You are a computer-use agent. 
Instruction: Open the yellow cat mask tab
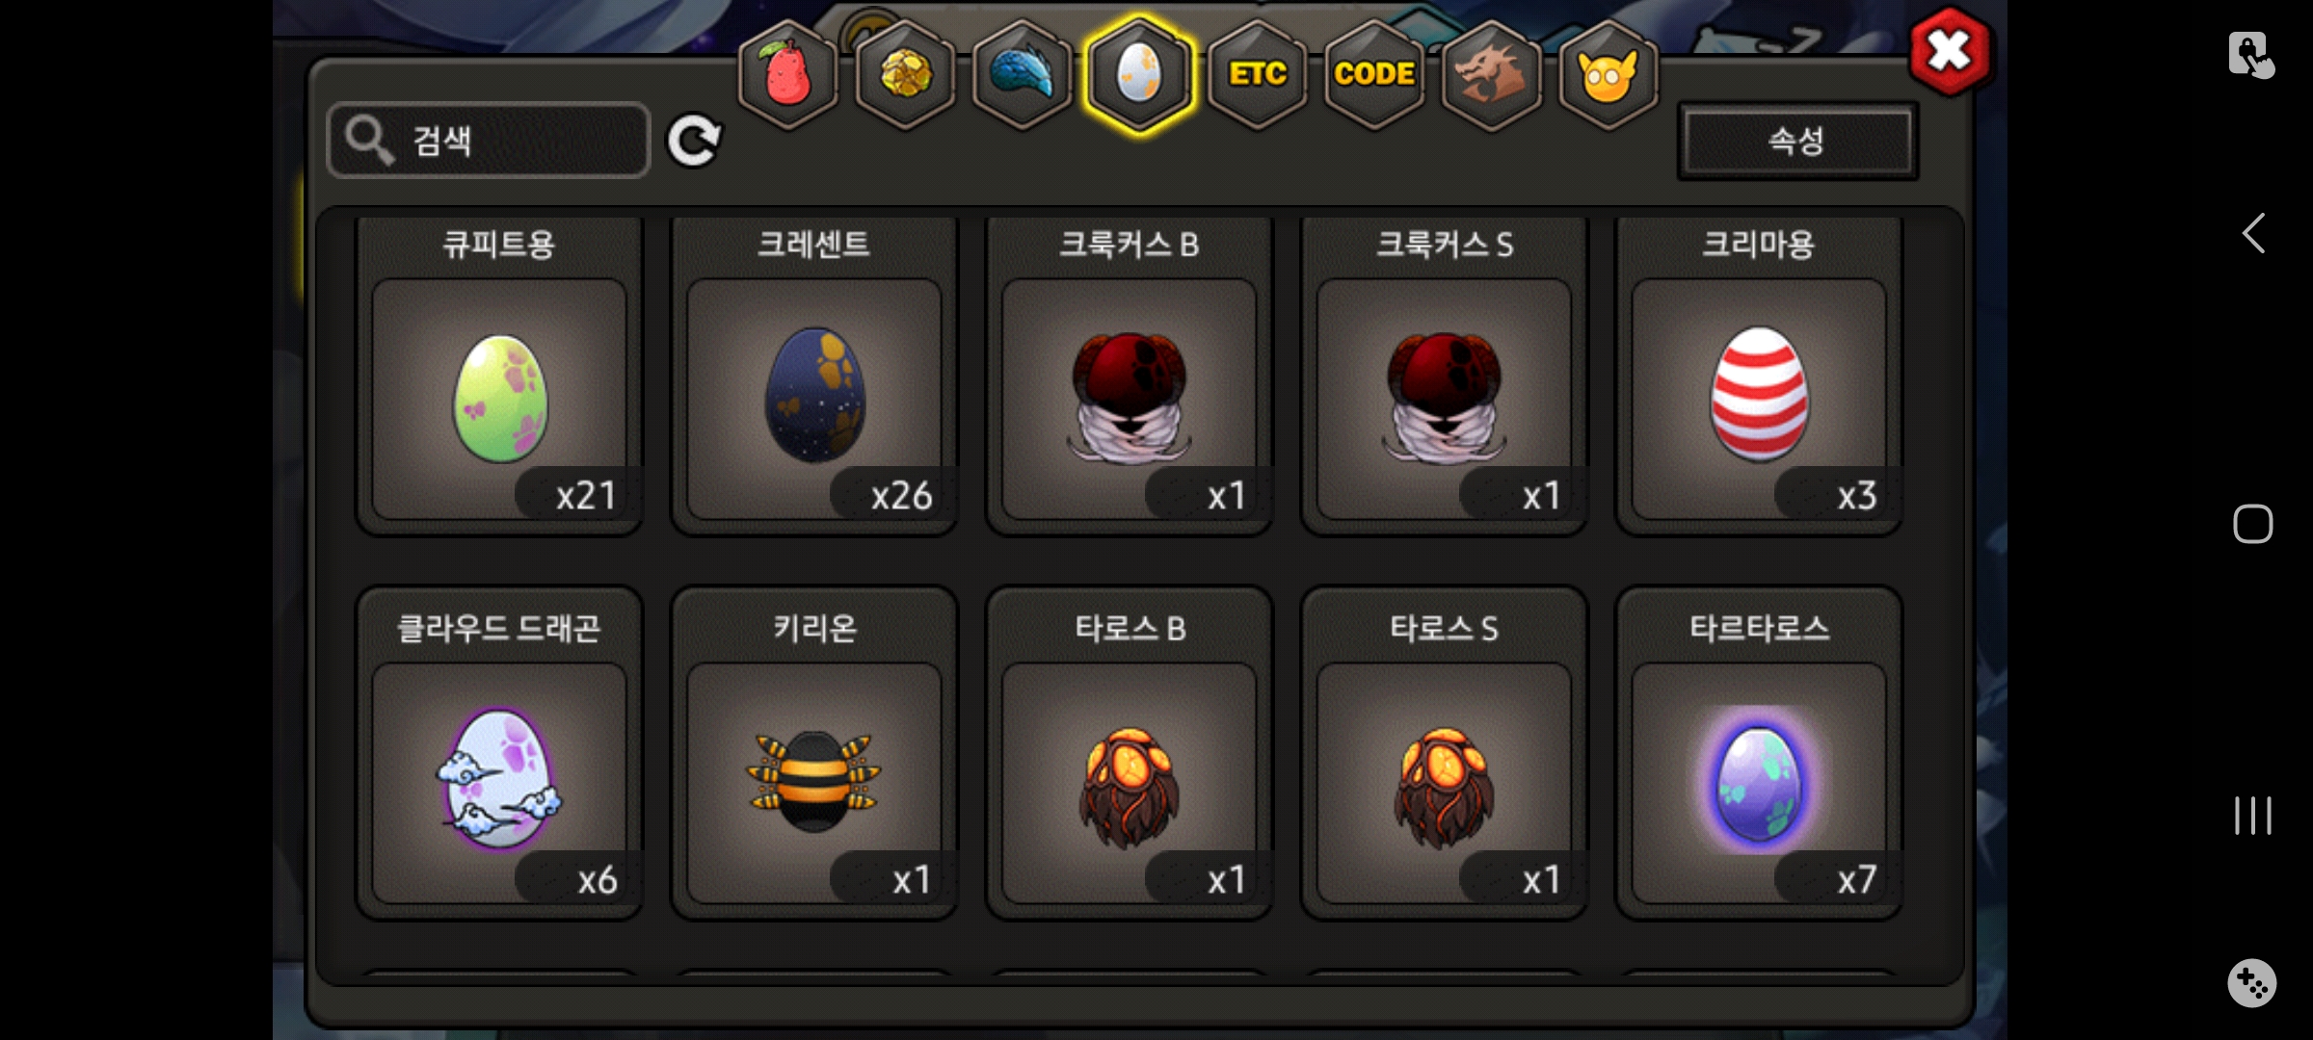click(1608, 73)
